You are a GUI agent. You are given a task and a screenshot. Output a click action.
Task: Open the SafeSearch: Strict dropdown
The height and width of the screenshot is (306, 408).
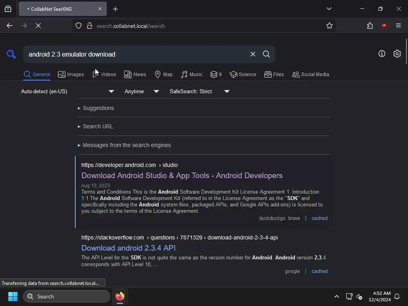point(199,91)
